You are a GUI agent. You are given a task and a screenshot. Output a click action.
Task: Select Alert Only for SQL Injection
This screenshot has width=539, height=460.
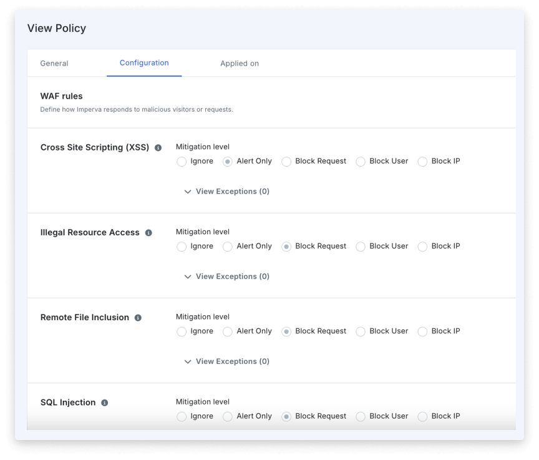[x=228, y=416]
